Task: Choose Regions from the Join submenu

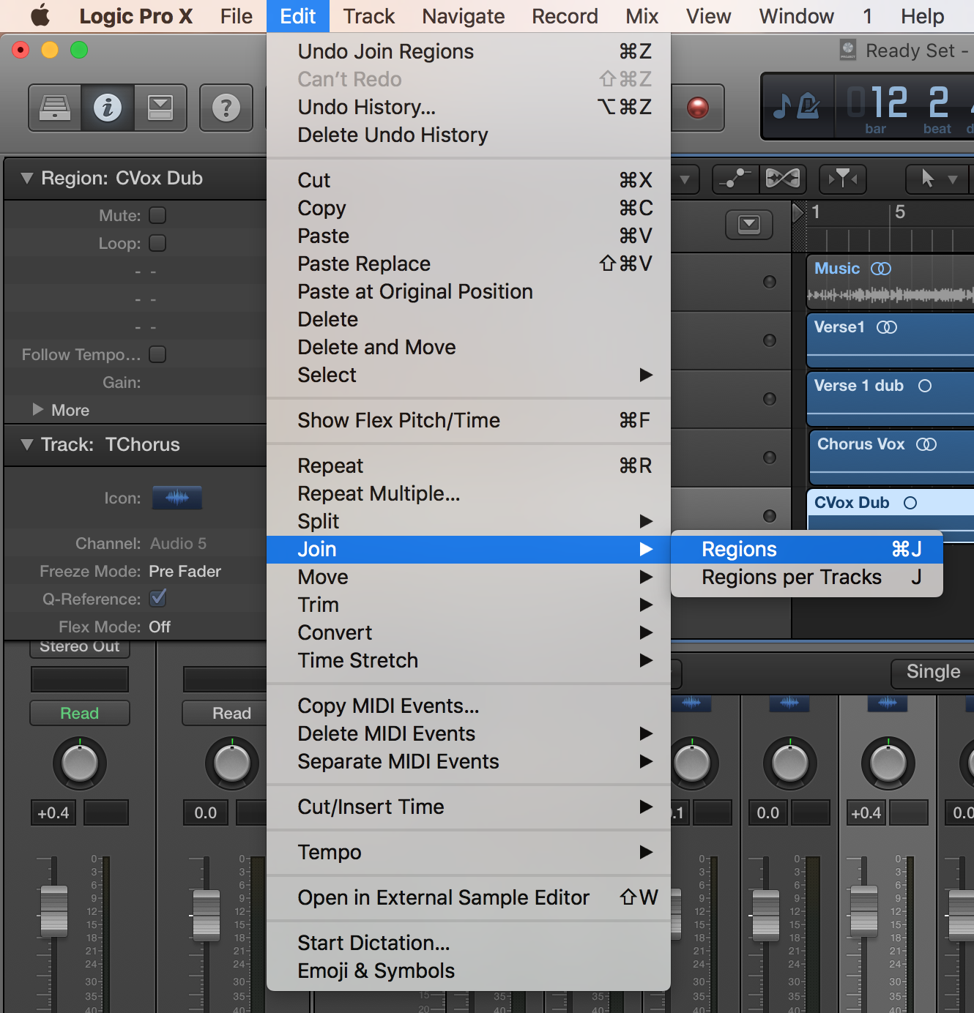Action: pos(807,549)
